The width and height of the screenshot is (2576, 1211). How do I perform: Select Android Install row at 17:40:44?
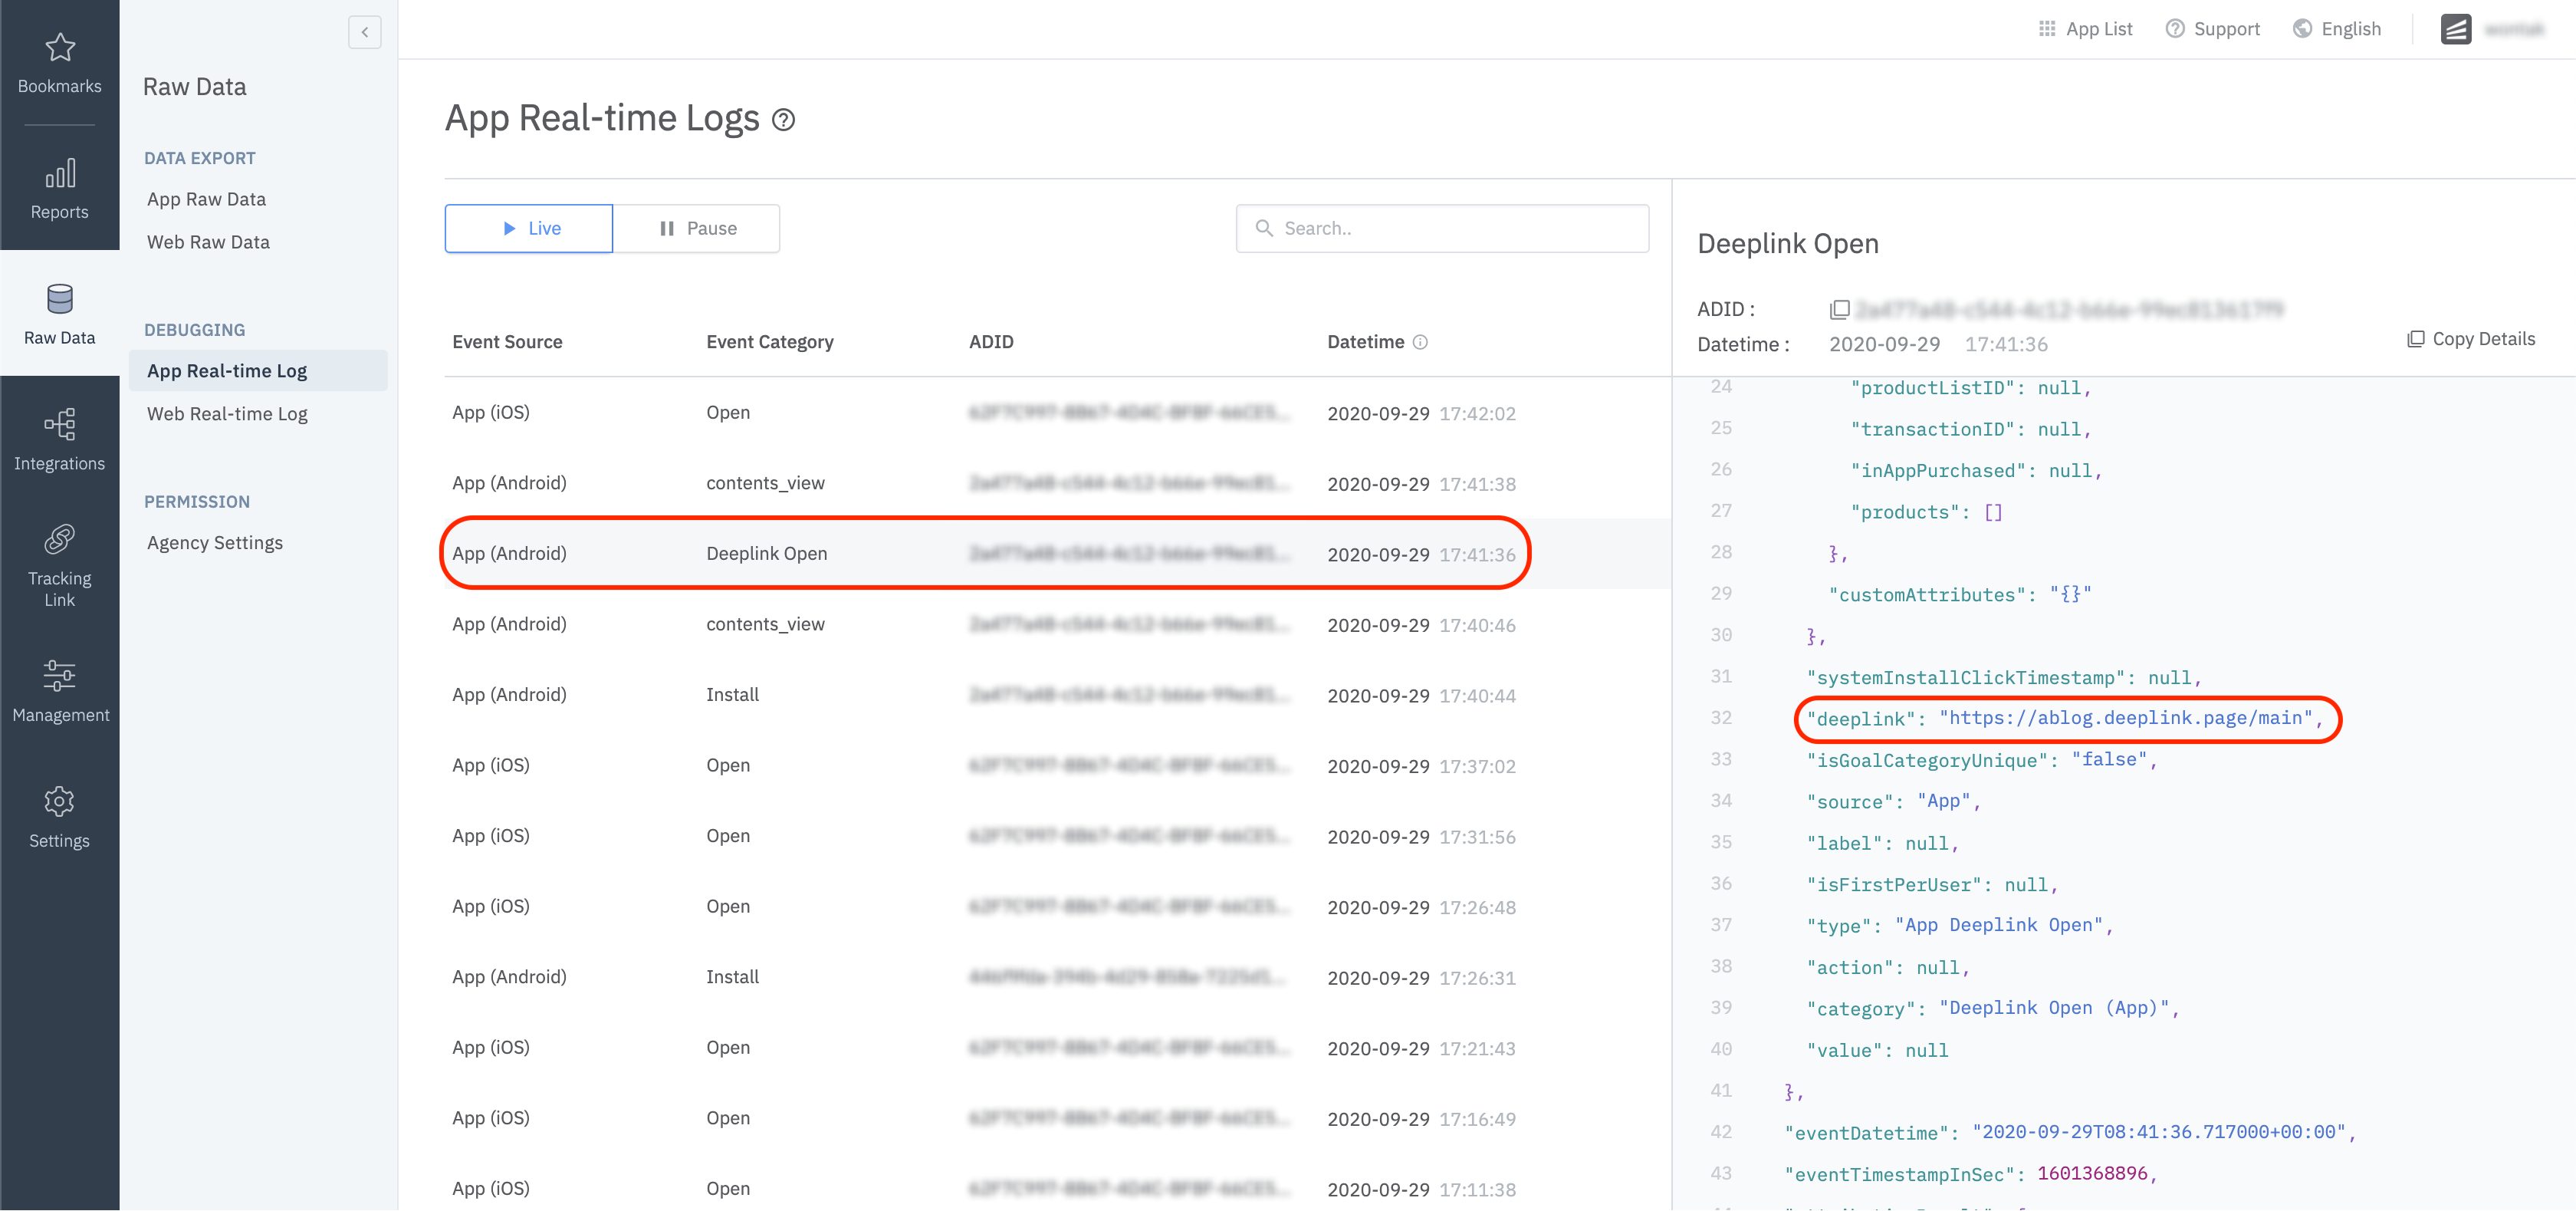point(1058,695)
